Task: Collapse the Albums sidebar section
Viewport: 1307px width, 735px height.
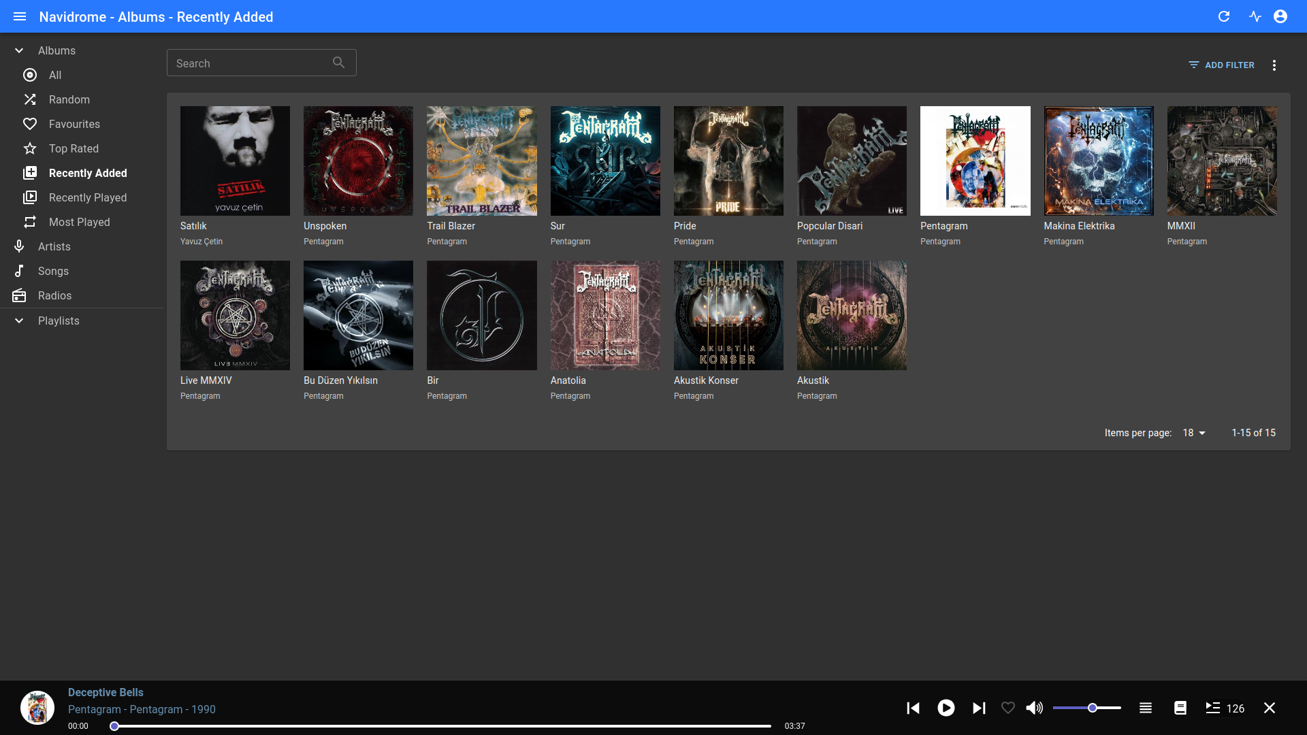Action: pyautogui.click(x=19, y=50)
